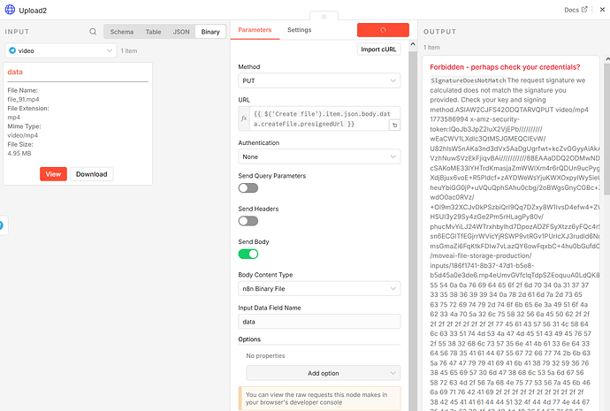
Task: Click the video/mp4 mime type value
Action: tap(23, 135)
